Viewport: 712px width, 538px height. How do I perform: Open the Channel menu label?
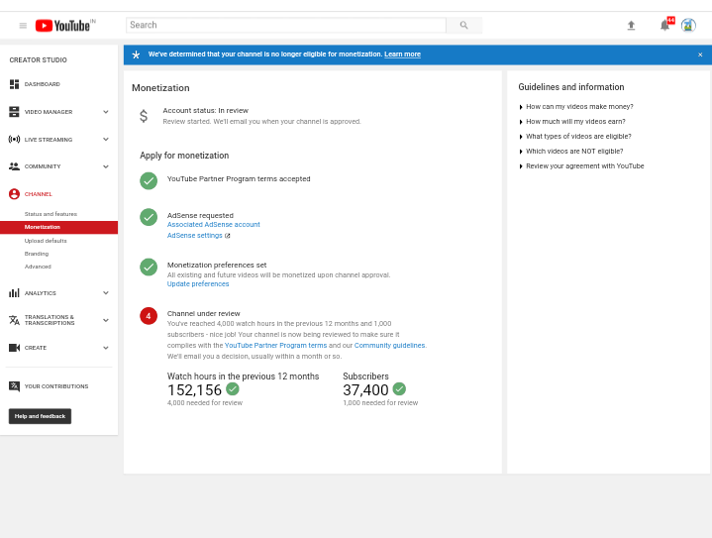click(39, 194)
